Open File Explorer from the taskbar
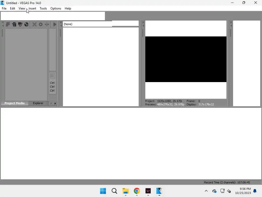This screenshot has width=262, height=197. click(x=125, y=191)
